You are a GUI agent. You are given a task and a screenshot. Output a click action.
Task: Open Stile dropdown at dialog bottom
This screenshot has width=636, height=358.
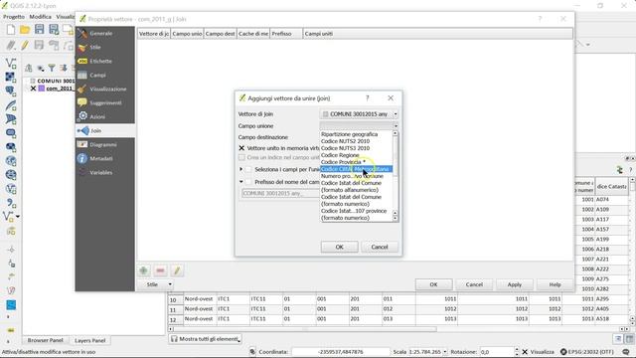pyautogui.click(x=156, y=284)
